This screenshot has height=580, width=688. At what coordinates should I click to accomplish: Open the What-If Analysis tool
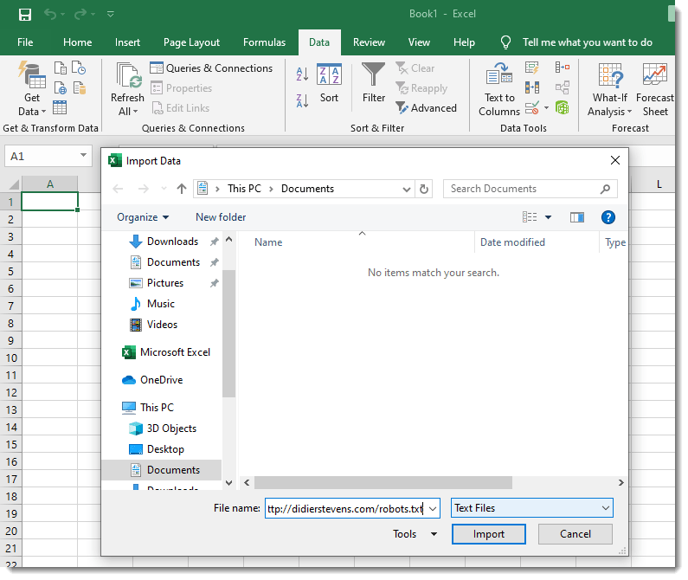pos(610,89)
